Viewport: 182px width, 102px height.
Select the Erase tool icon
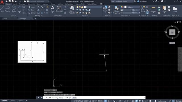(47, 7)
